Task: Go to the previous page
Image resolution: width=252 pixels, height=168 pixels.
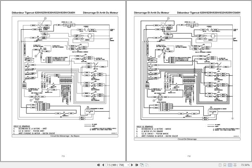Action: (103, 165)
